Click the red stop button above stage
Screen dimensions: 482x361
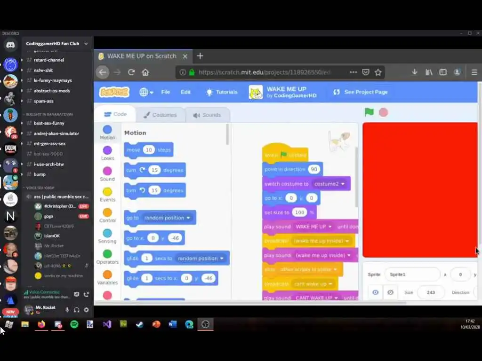383,112
